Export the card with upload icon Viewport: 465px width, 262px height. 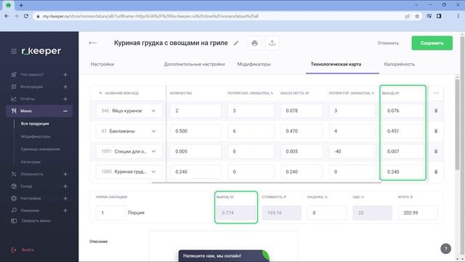(x=272, y=44)
